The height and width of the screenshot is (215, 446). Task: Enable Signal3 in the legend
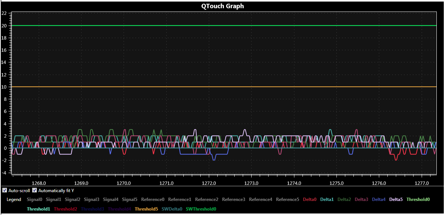tap(91, 200)
